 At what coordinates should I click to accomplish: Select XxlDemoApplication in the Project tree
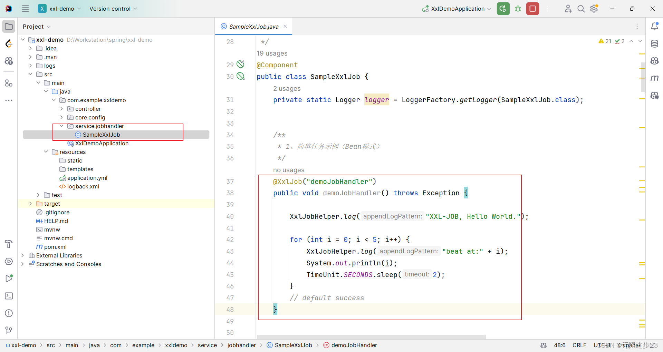coord(102,143)
